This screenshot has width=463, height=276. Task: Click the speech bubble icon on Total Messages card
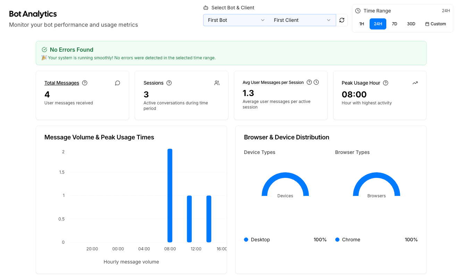coord(117,83)
